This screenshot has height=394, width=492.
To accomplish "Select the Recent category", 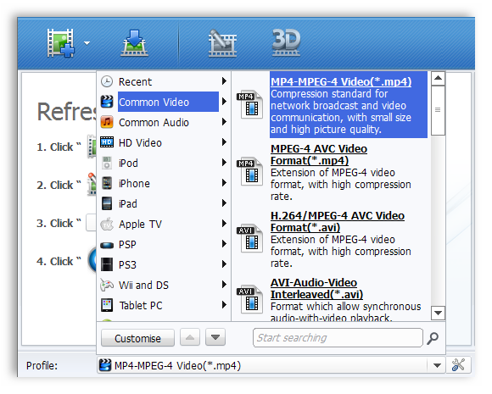I will (x=164, y=82).
